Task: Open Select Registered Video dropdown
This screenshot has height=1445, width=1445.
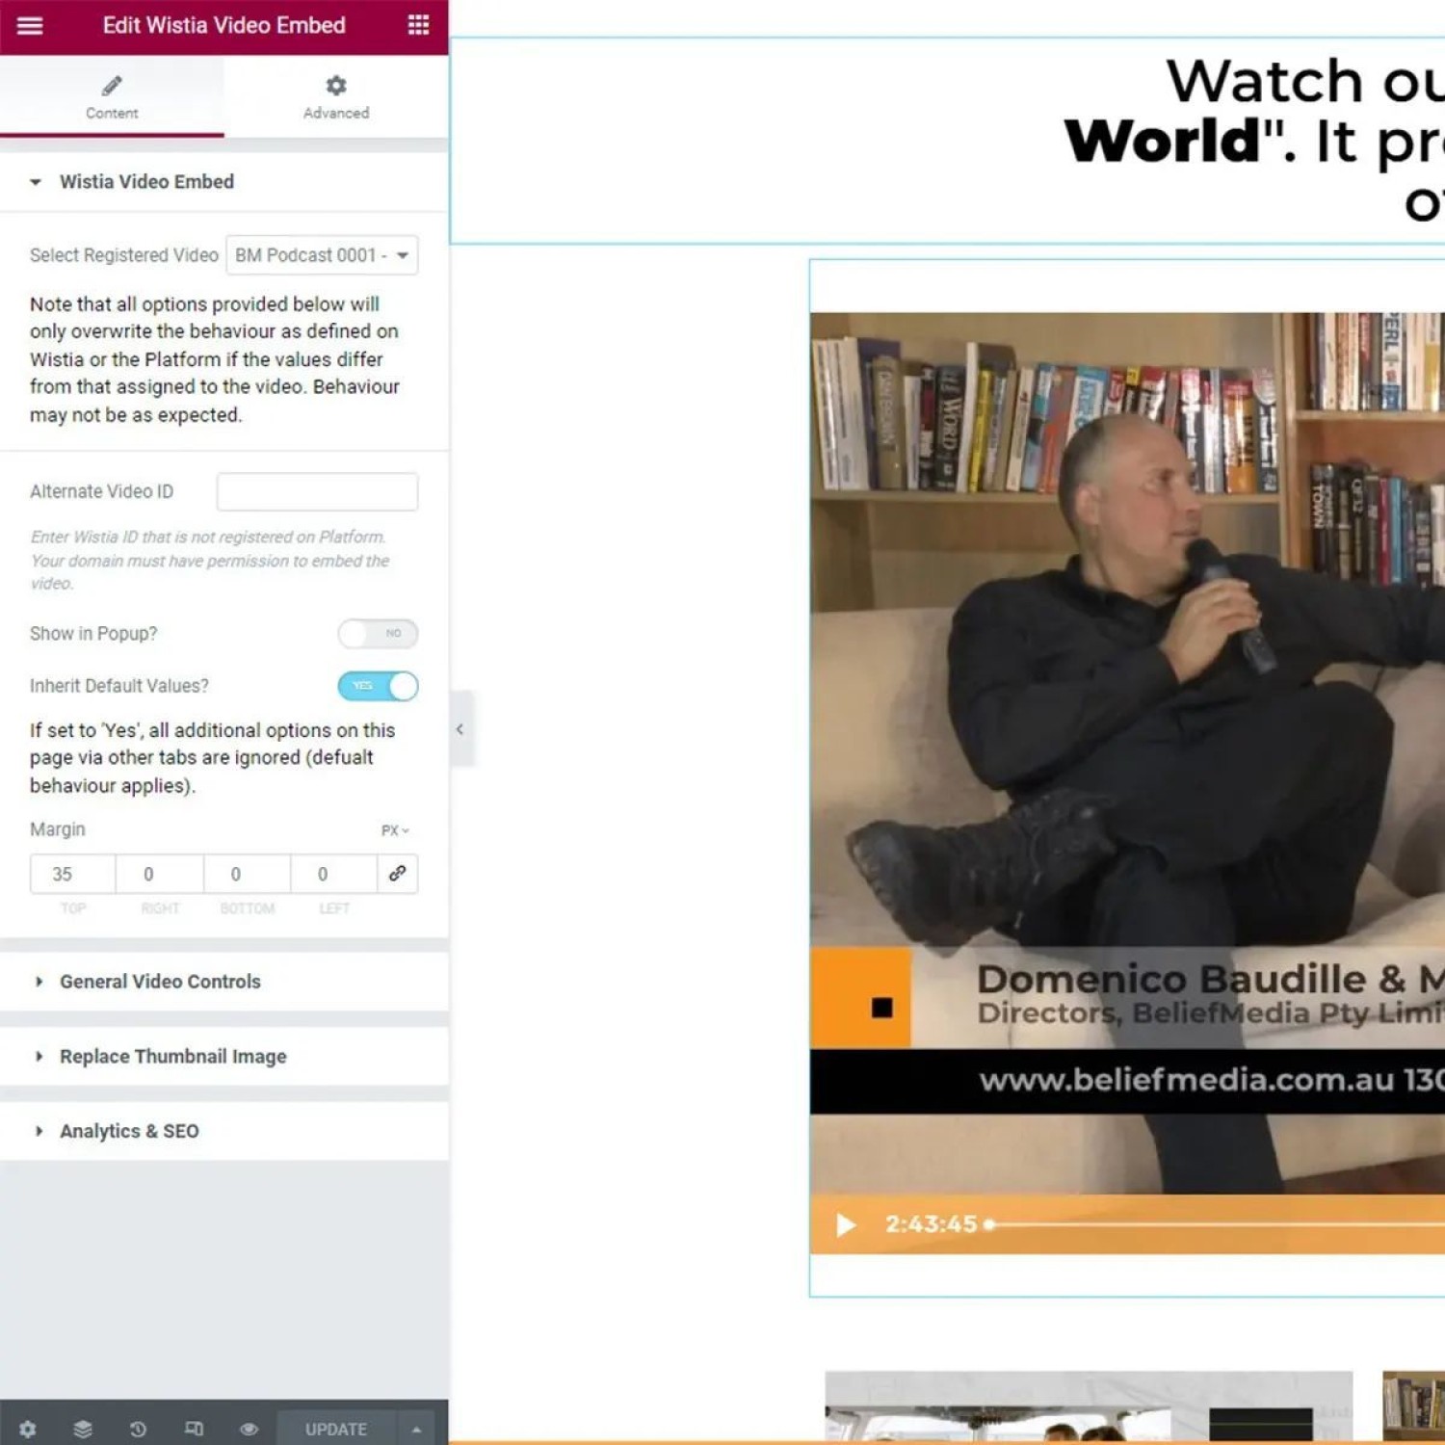Action: [322, 255]
